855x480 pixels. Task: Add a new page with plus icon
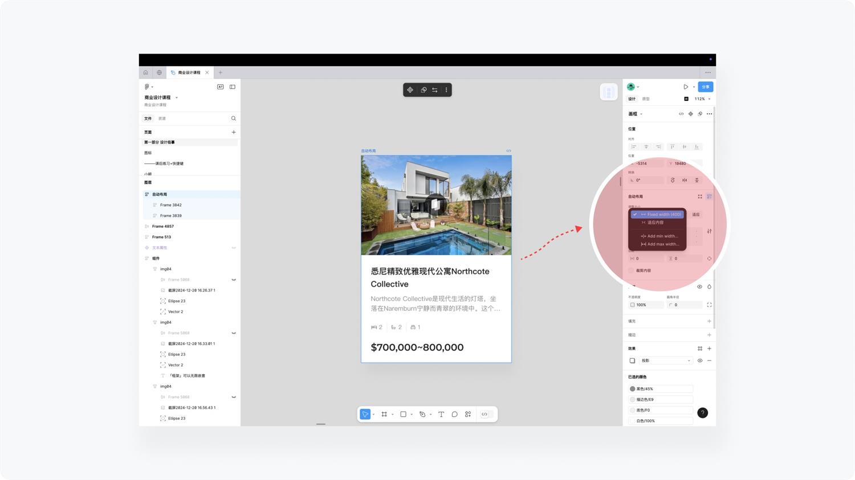coord(233,132)
